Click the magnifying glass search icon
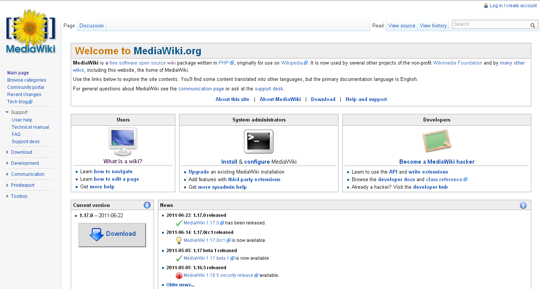Image resolution: width=540 pixels, height=289 pixels. [x=533, y=25]
